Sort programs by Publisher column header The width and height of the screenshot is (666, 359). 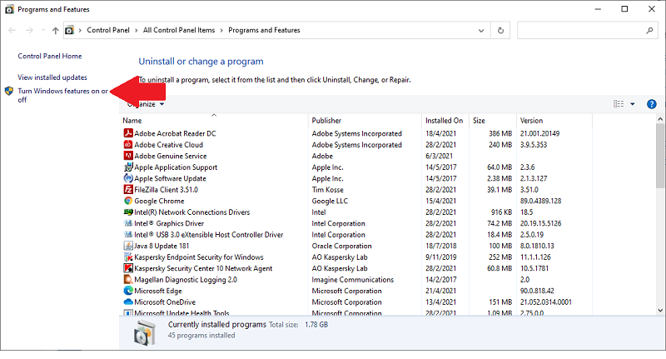point(326,121)
